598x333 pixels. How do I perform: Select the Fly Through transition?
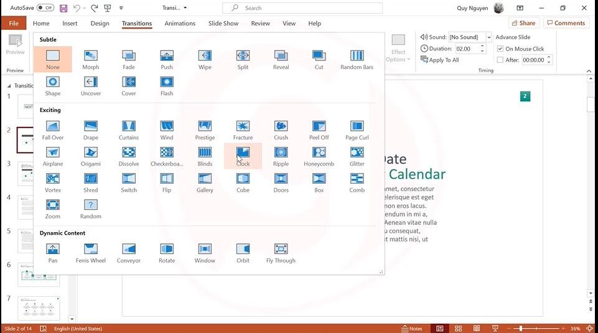[x=281, y=253]
